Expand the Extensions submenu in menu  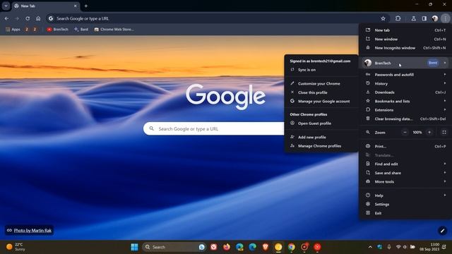(405, 110)
